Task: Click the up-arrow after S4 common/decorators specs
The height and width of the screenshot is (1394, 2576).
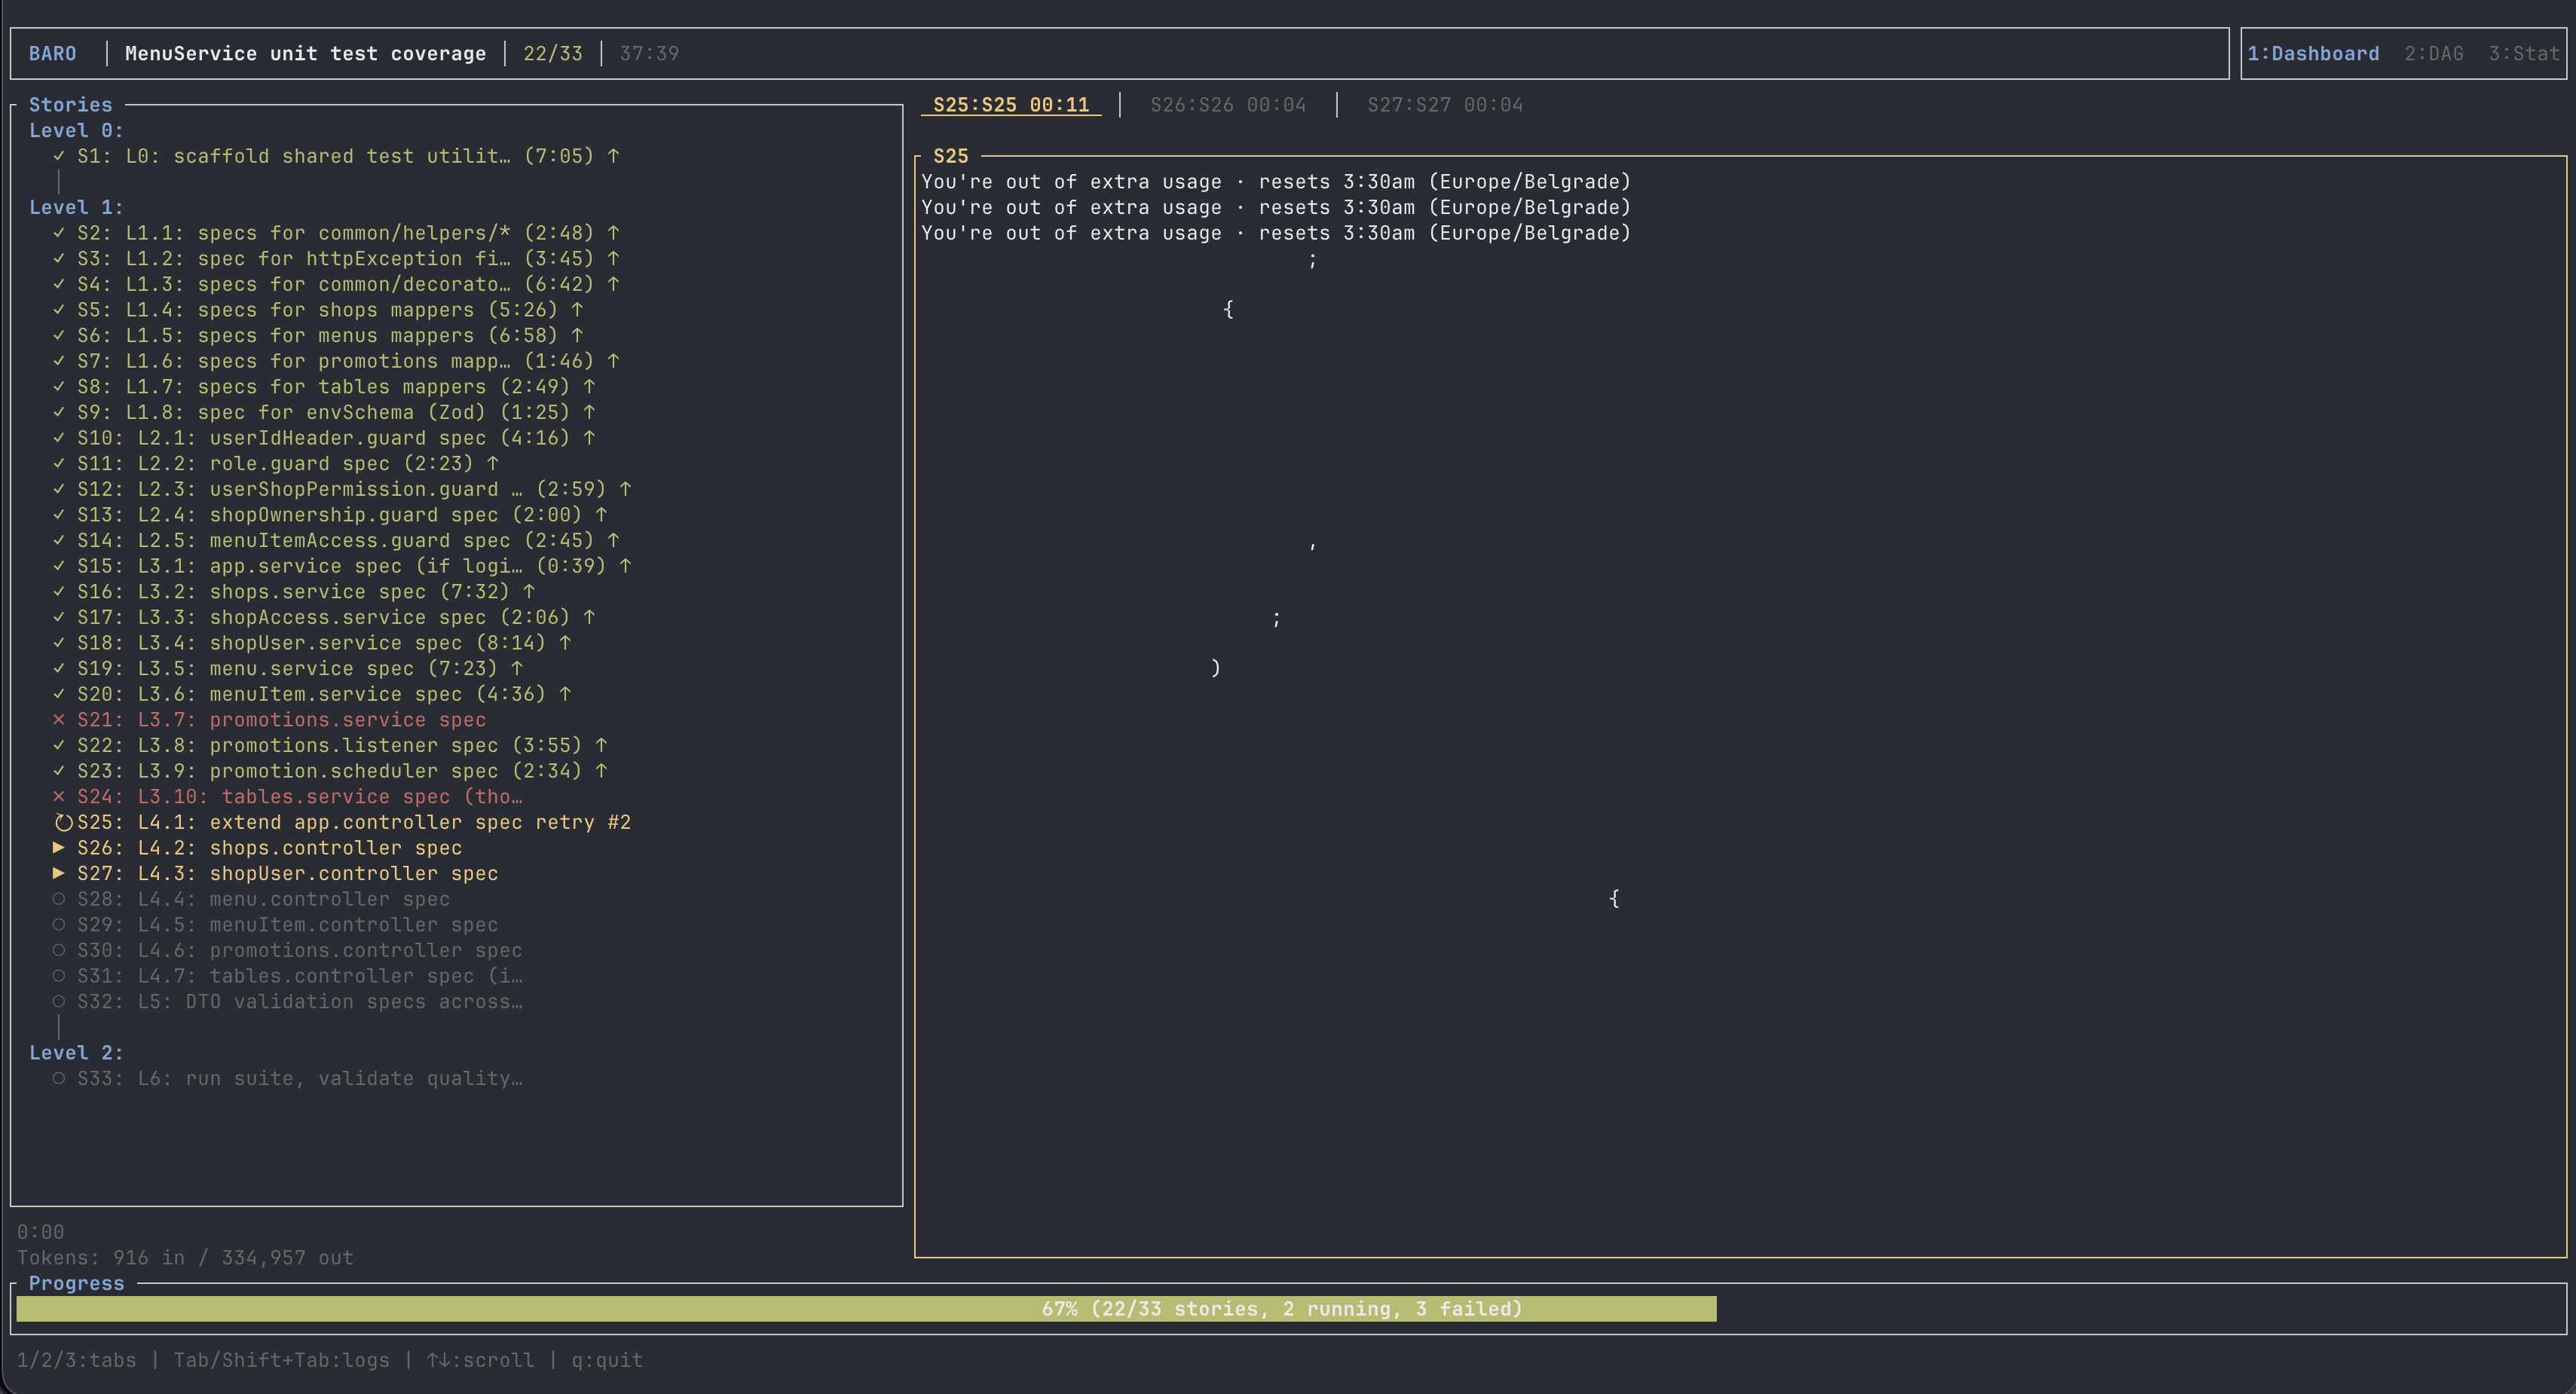Action: pyautogui.click(x=613, y=284)
